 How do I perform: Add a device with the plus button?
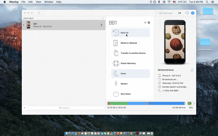24,108
